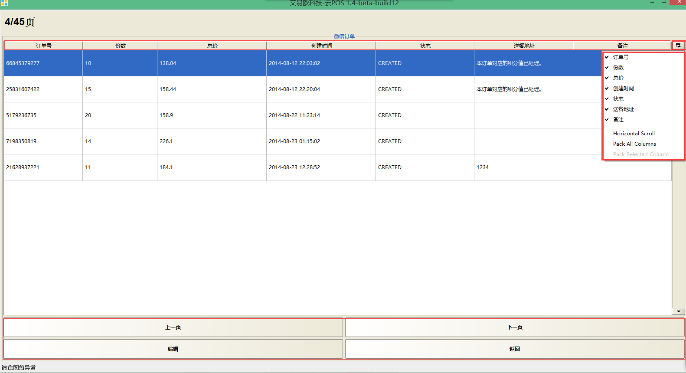Hide the 总价 column in the menu
Screen dimensions: 686x373
618,78
